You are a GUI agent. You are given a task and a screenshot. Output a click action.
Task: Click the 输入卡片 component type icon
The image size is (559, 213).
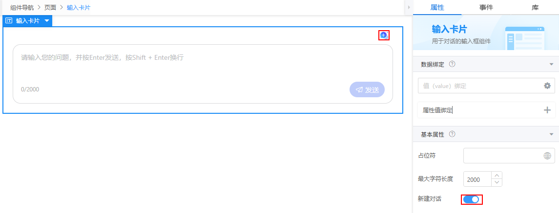coord(9,20)
